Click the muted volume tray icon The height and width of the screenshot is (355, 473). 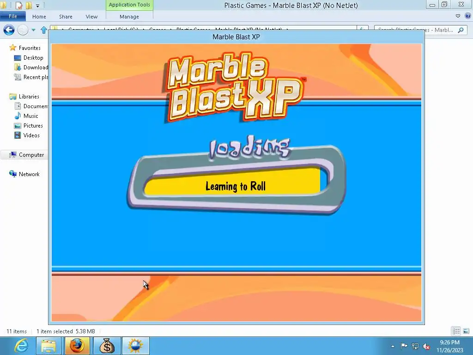tap(426, 346)
